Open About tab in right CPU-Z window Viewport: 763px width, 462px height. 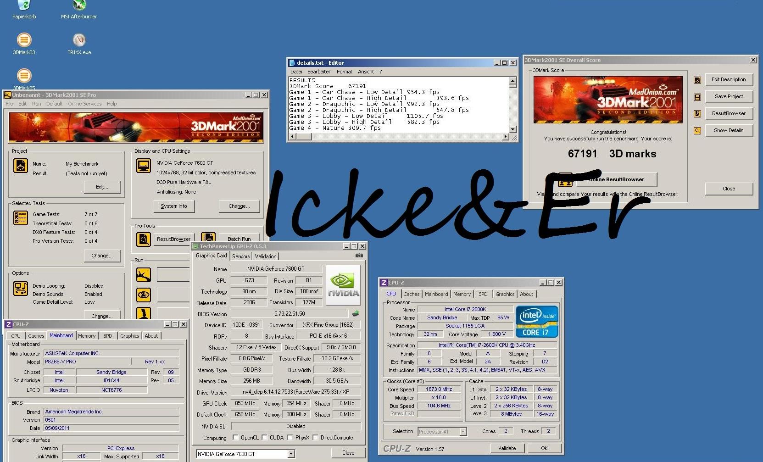click(527, 294)
